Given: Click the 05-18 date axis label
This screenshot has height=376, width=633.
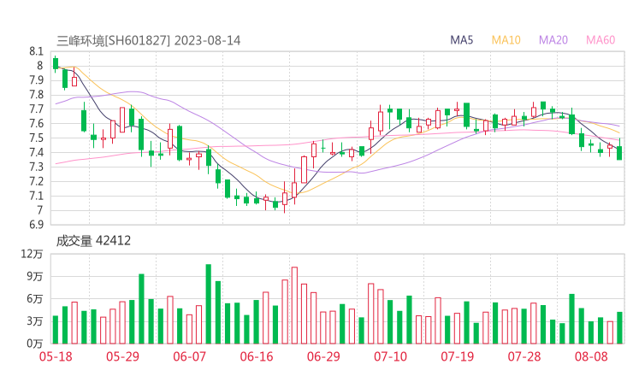Looking at the screenshot, I should pyautogui.click(x=56, y=356).
